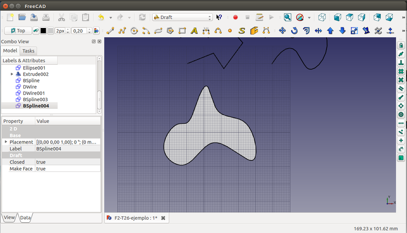Select DWire001 in the model tree
The image size is (407, 233).
point(34,93)
